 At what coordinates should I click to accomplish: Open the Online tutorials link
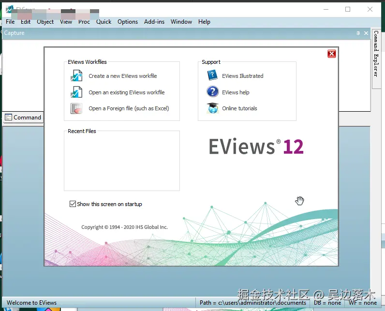[x=239, y=108]
